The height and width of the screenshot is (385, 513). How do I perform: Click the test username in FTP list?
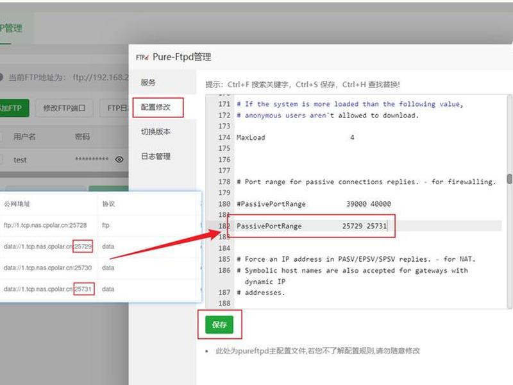[x=20, y=160]
